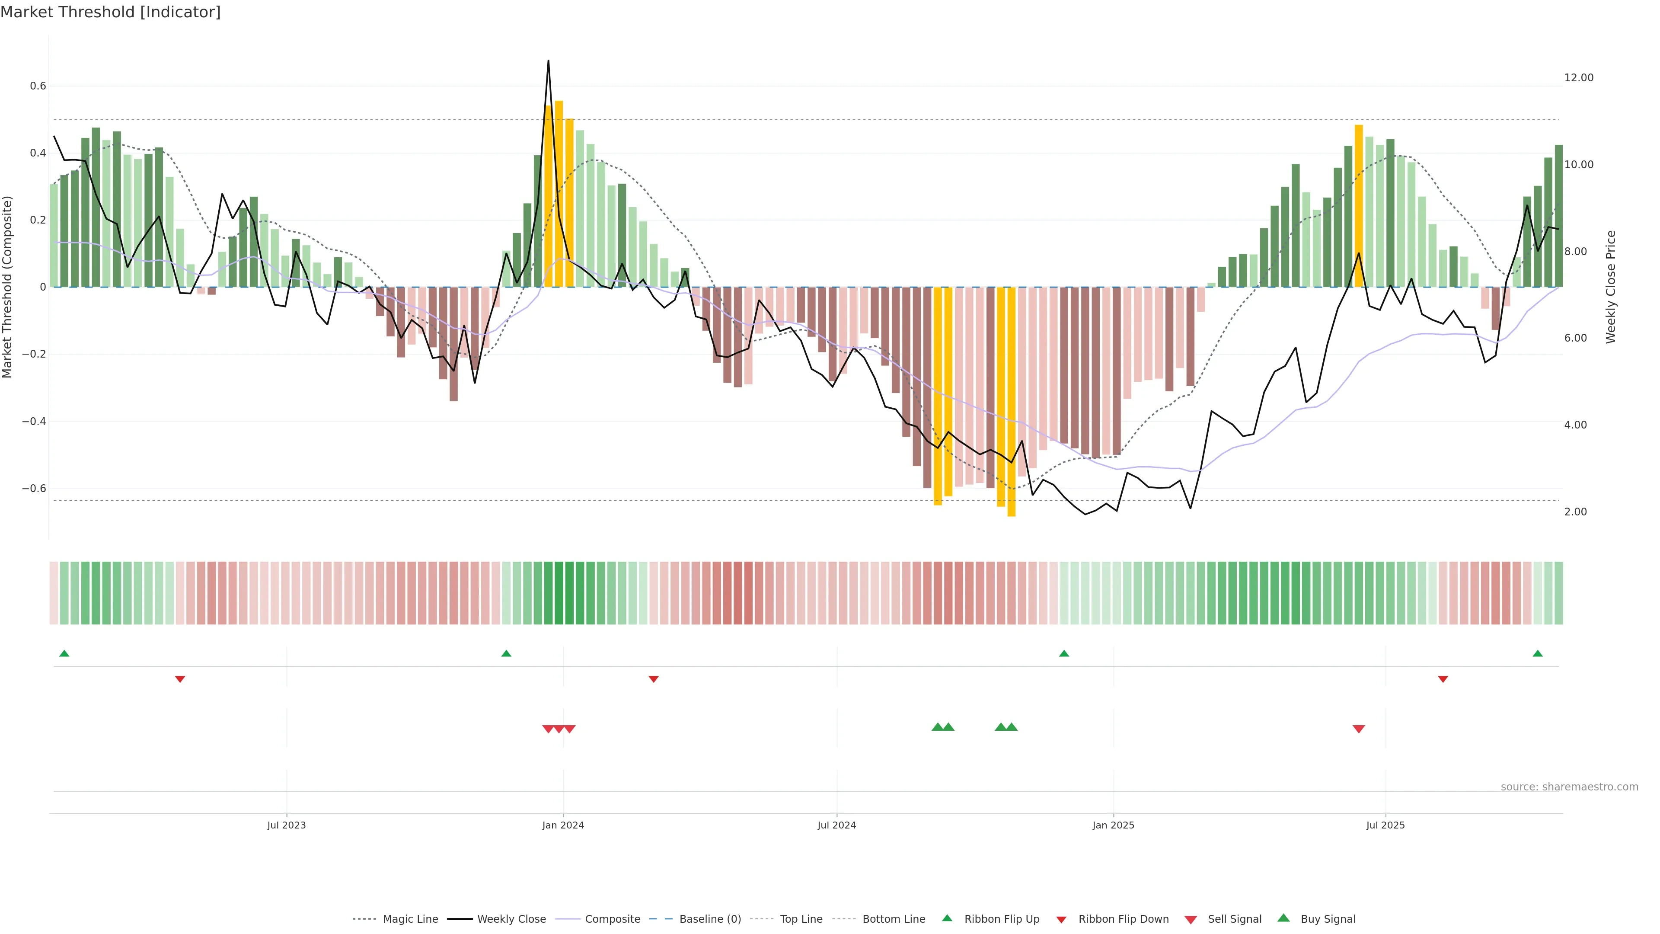Hide the Top Line via legend

pos(801,919)
